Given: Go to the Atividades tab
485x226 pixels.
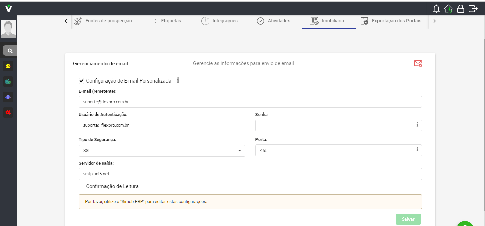Looking at the screenshot, I should click(x=273, y=21).
